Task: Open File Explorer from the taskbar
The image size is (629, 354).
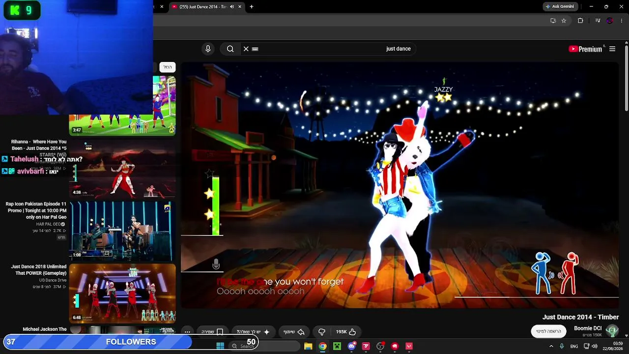Action: click(308, 346)
